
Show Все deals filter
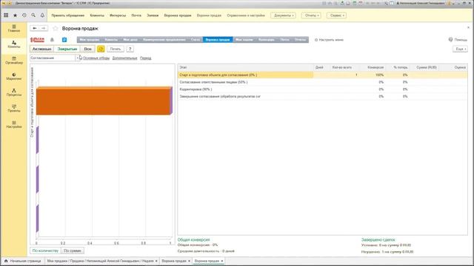click(87, 49)
